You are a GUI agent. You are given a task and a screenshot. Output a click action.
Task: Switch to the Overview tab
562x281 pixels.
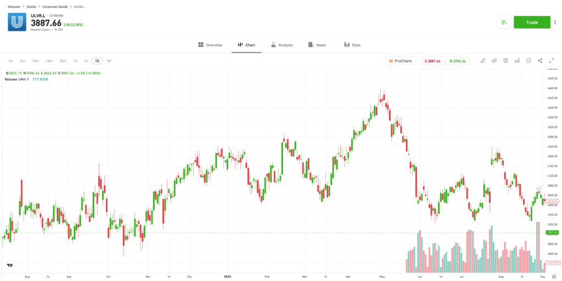point(210,45)
